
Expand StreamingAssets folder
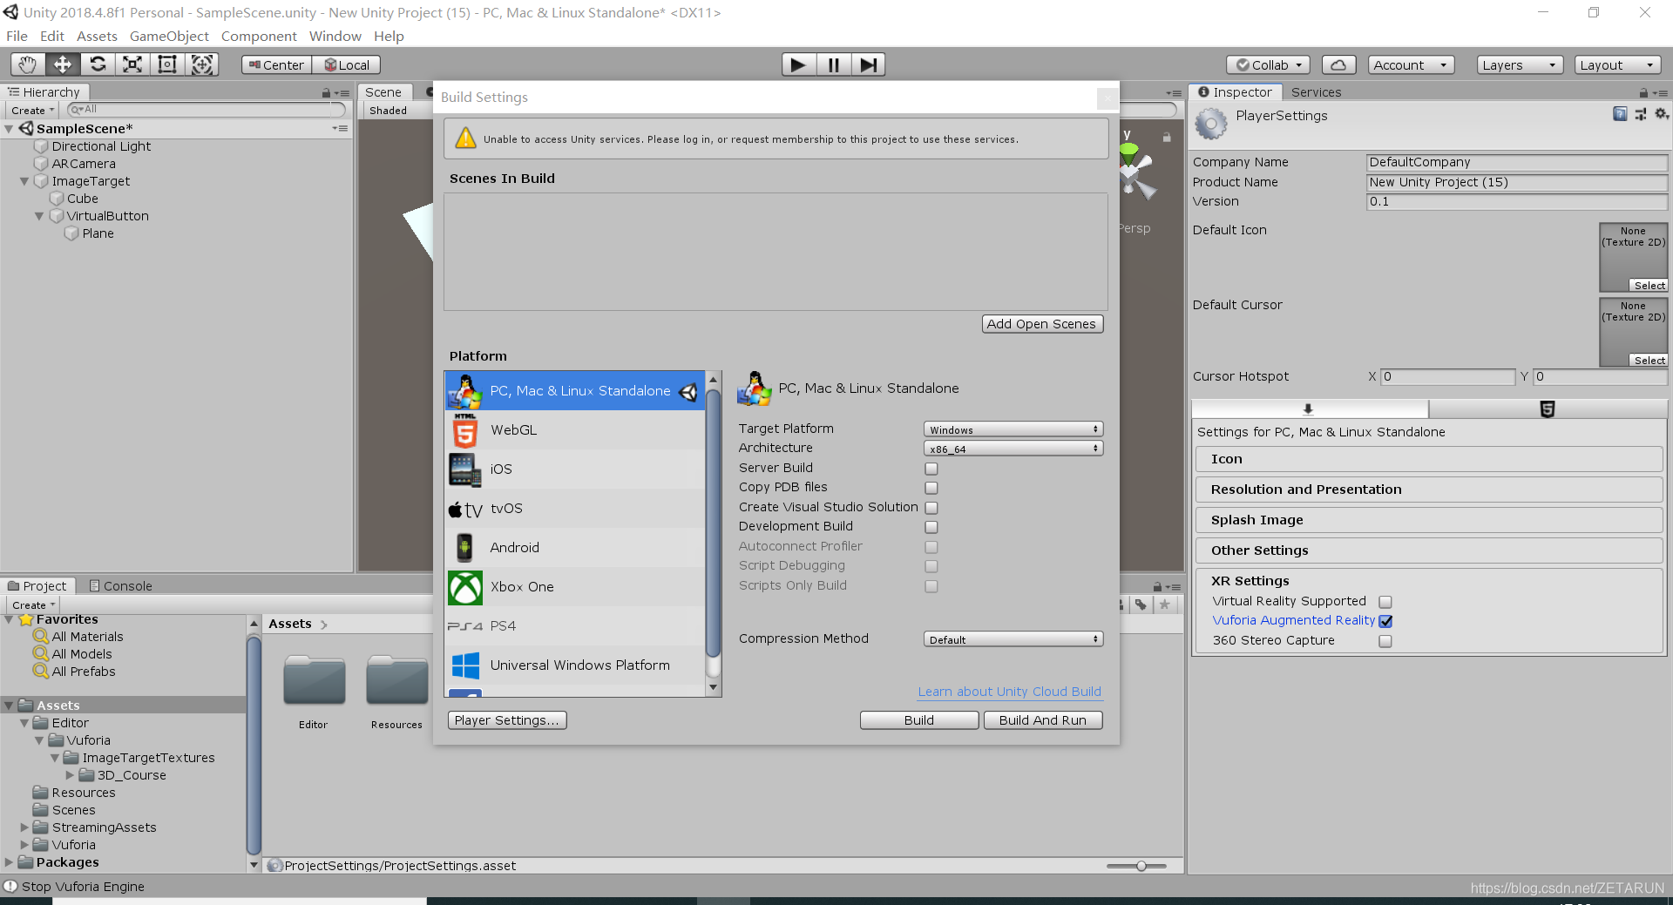(x=24, y=827)
